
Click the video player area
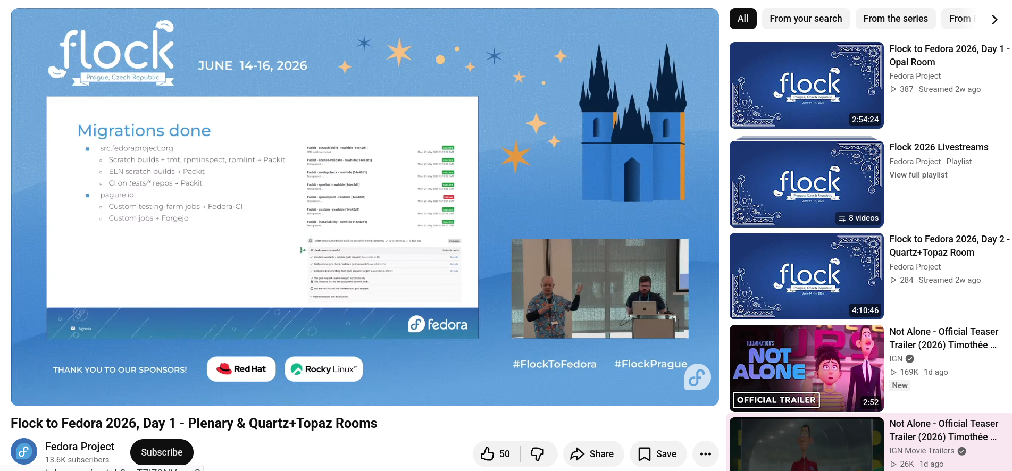pyautogui.click(x=365, y=207)
